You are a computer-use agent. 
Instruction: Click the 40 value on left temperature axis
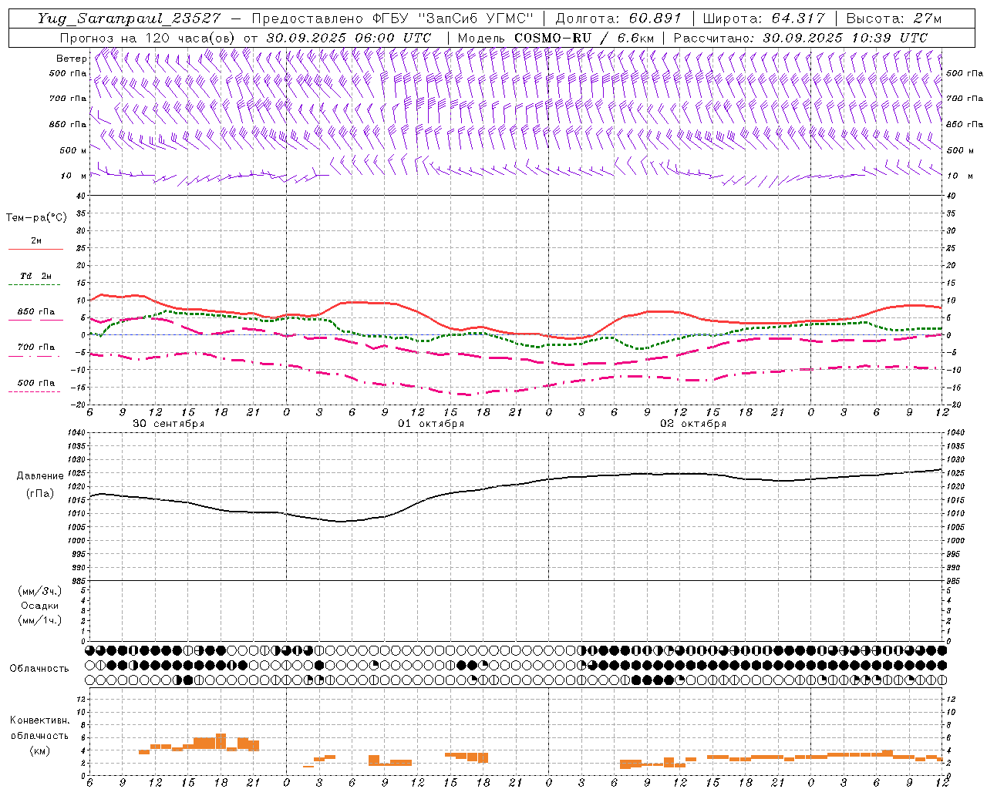[x=80, y=196]
